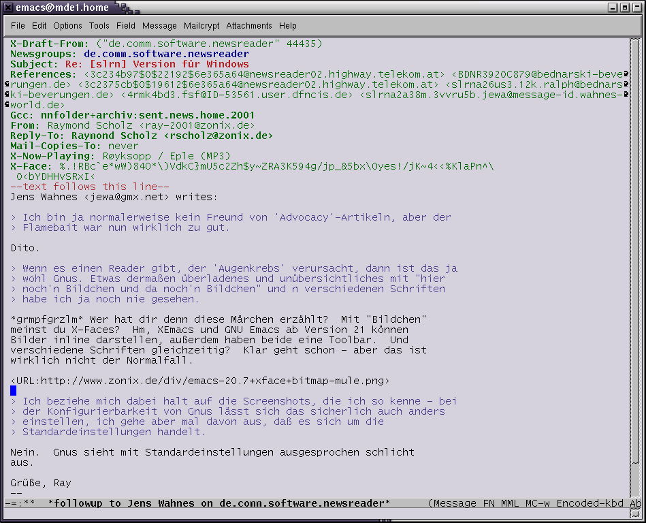Open the Help menu

[287, 26]
